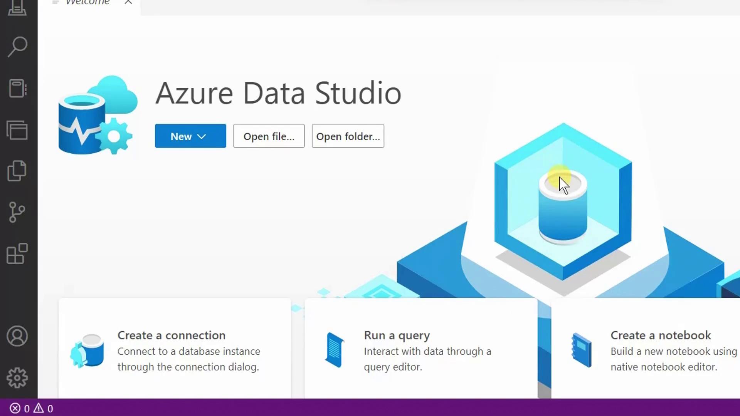This screenshot has width=740, height=416.
Task: Open the Explorer files icon
Action: point(17,171)
